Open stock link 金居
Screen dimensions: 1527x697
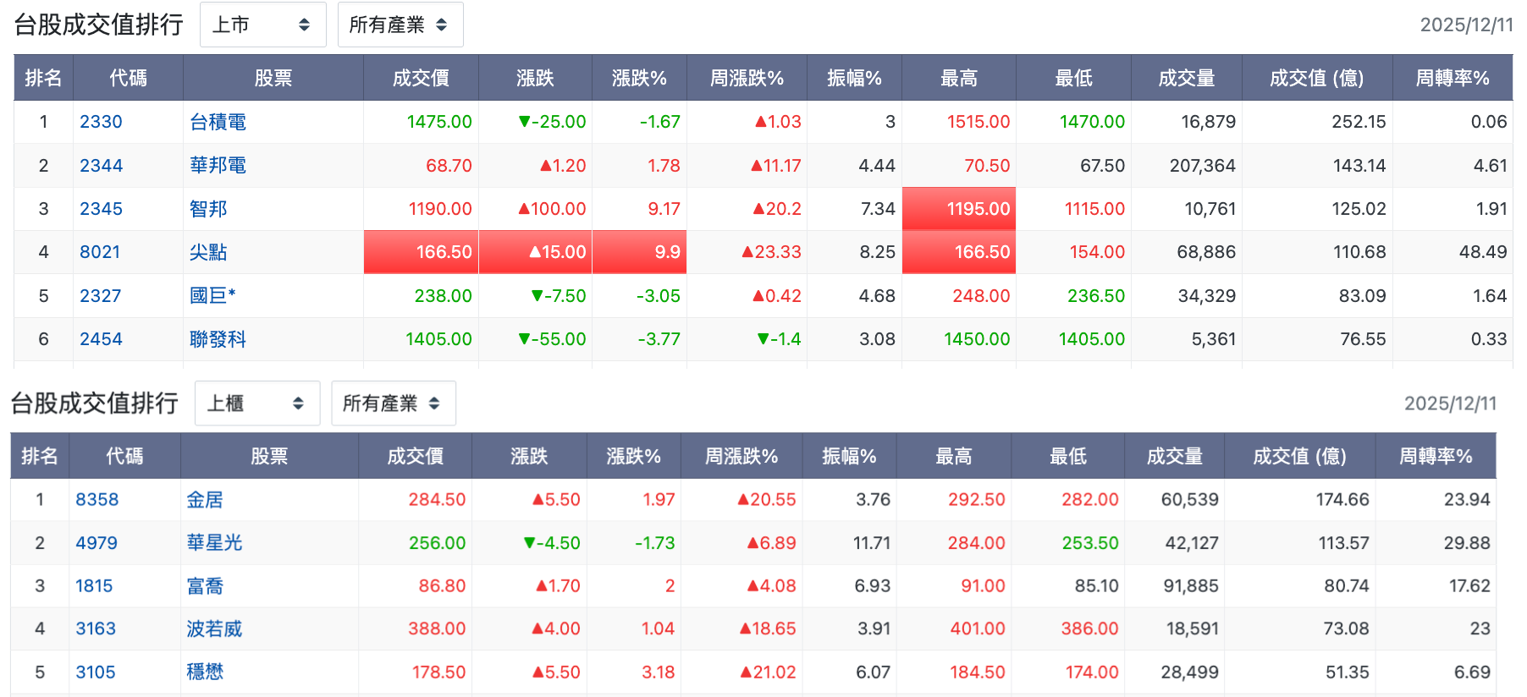(205, 500)
